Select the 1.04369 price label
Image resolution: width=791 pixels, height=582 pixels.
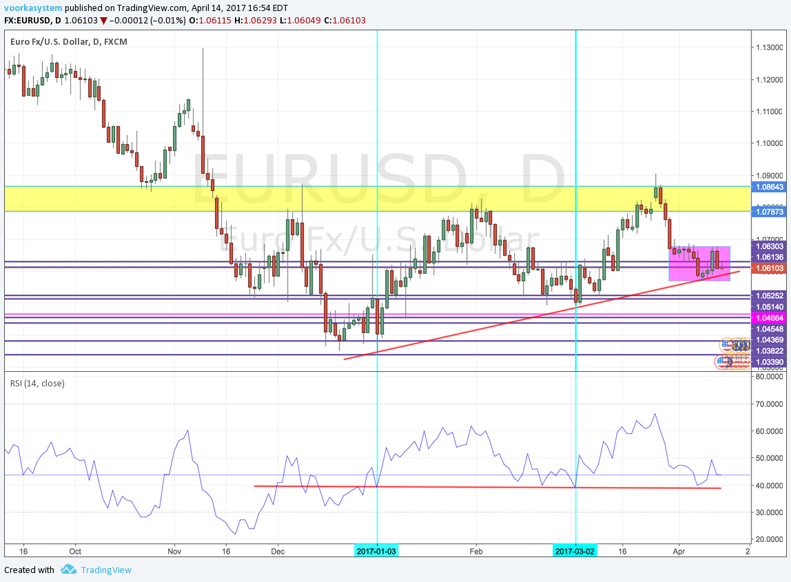[769, 340]
